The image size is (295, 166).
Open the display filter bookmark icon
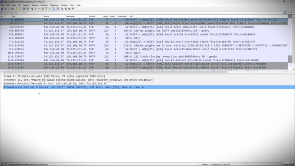pyautogui.click(x=2, y=12)
